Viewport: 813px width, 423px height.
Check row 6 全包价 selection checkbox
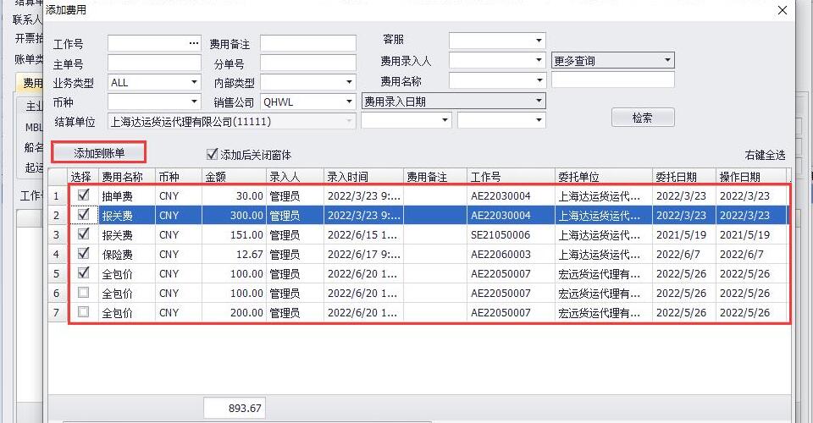click(83, 293)
